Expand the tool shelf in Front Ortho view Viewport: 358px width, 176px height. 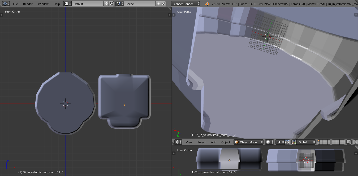[x=2, y=15]
